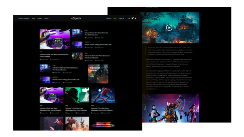
Task: Open the green hooded figure article thumbnail
Action: 77,95
